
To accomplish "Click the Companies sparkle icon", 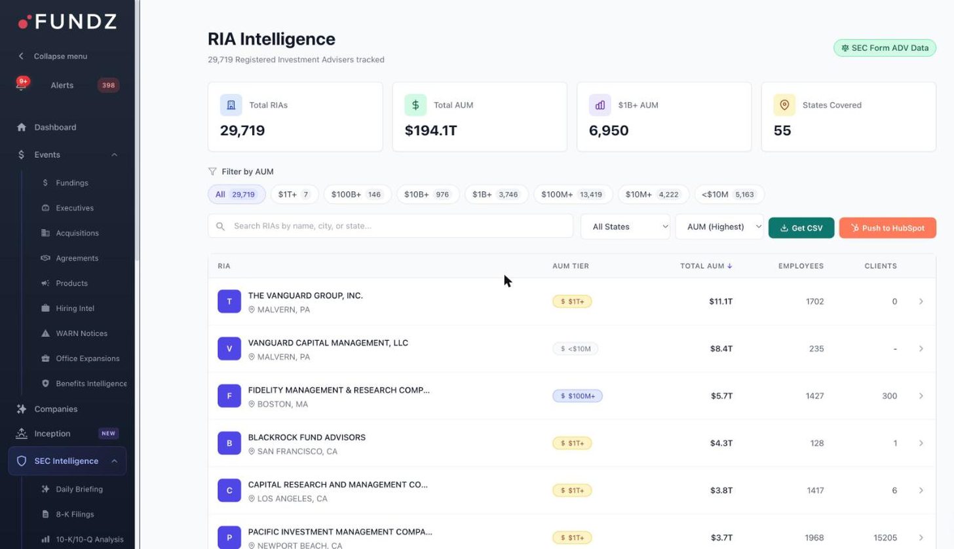I will (x=22, y=409).
